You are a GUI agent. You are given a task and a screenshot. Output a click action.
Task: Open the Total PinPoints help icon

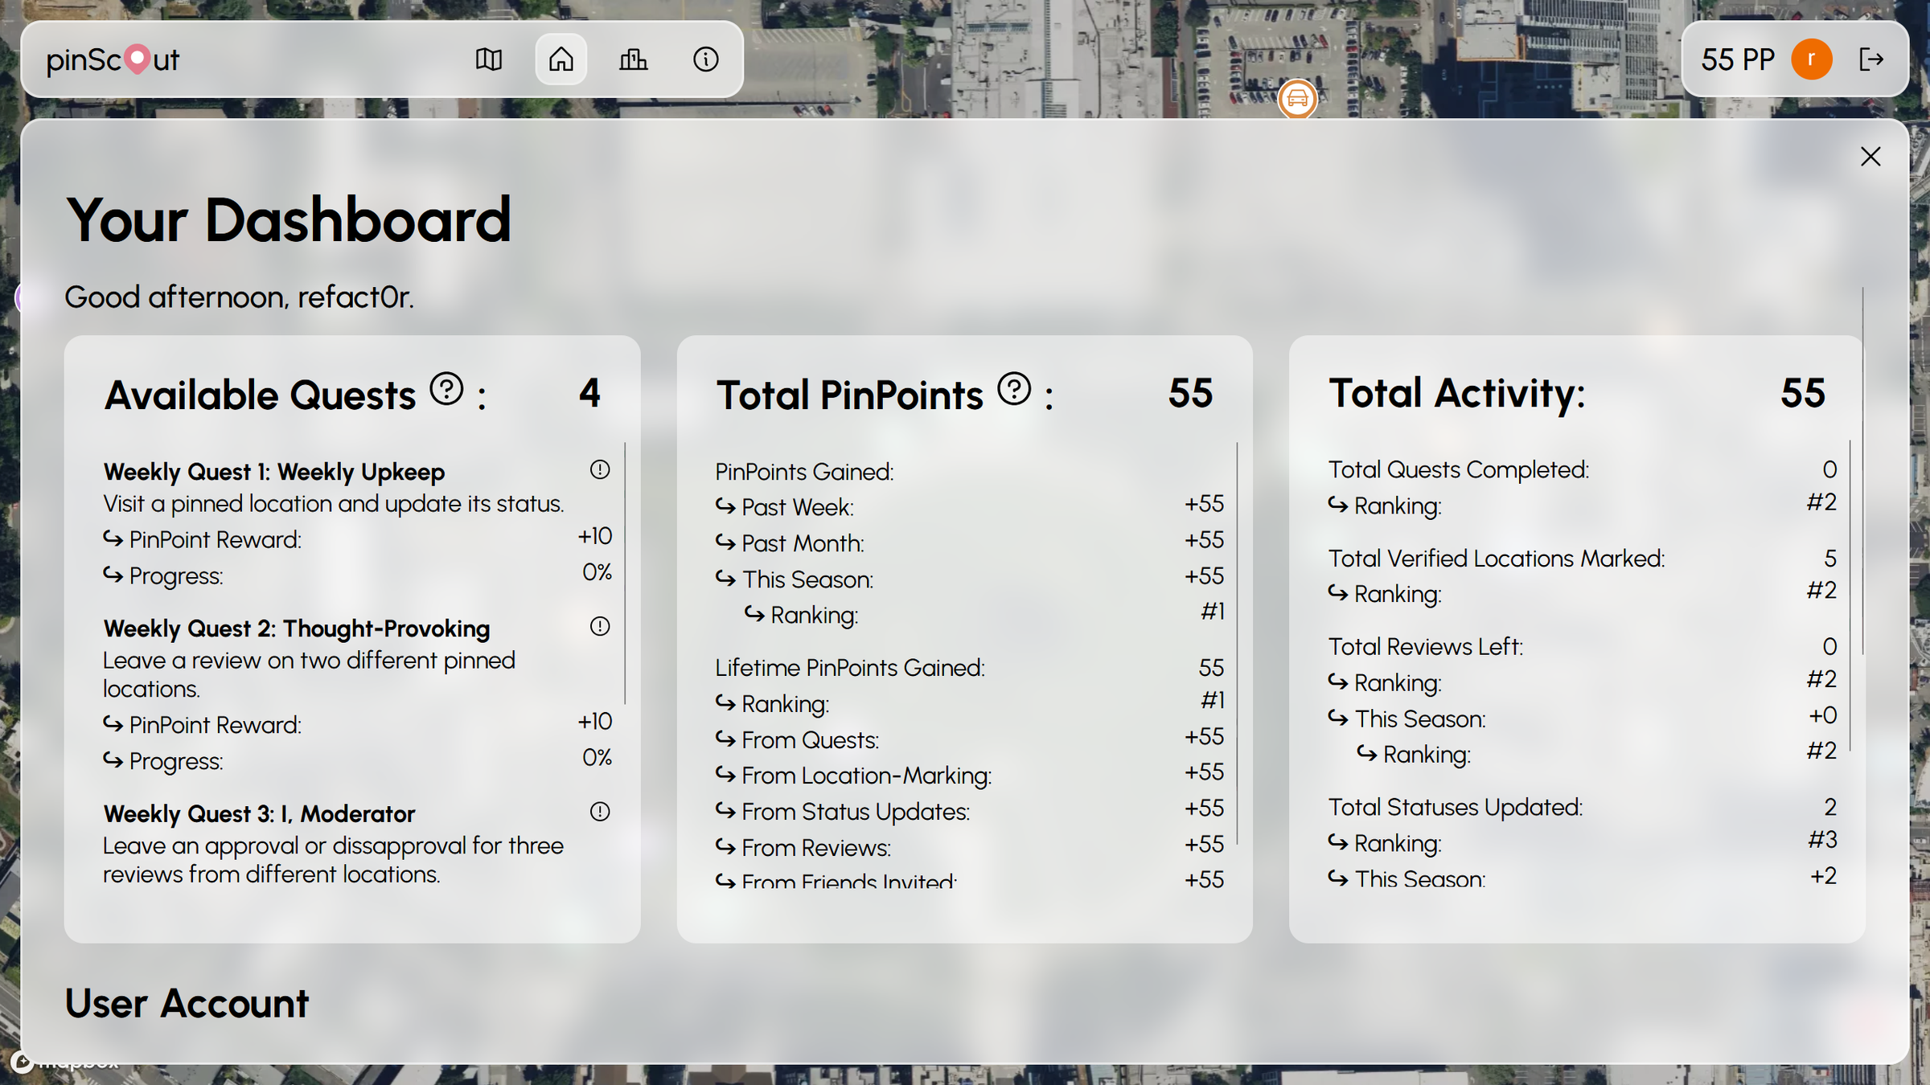tap(1013, 390)
